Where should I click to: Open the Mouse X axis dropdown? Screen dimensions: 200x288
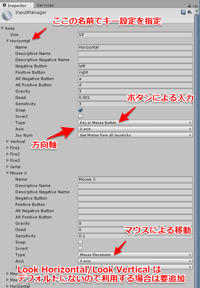[x=135, y=261]
